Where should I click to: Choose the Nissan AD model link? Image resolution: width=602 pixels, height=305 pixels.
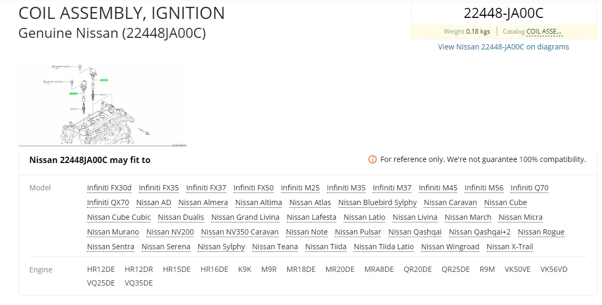(154, 202)
